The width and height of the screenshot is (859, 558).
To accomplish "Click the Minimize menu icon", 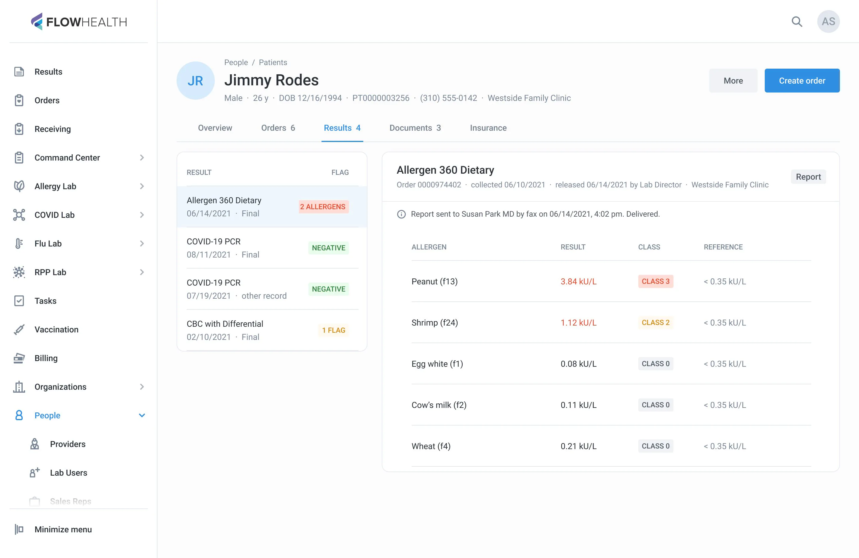I will click(19, 529).
